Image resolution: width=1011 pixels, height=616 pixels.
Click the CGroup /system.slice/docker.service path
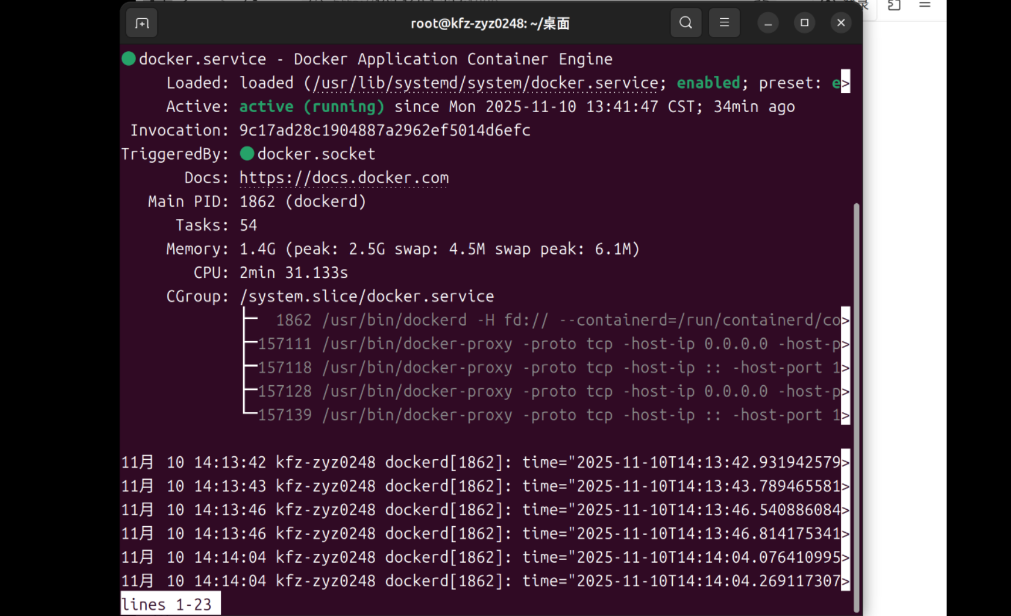tap(366, 297)
